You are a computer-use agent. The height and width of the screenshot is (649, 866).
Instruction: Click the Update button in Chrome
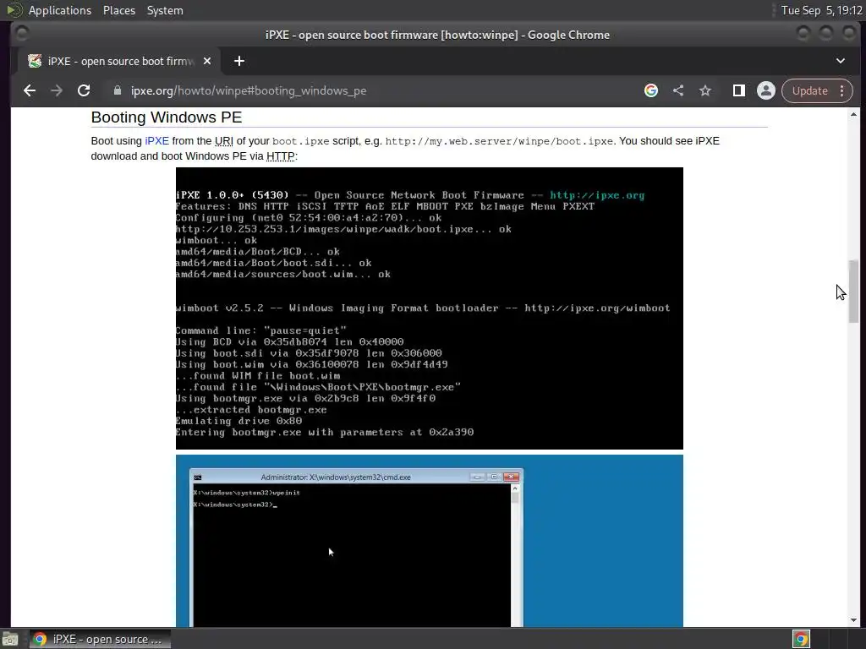[x=809, y=90]
